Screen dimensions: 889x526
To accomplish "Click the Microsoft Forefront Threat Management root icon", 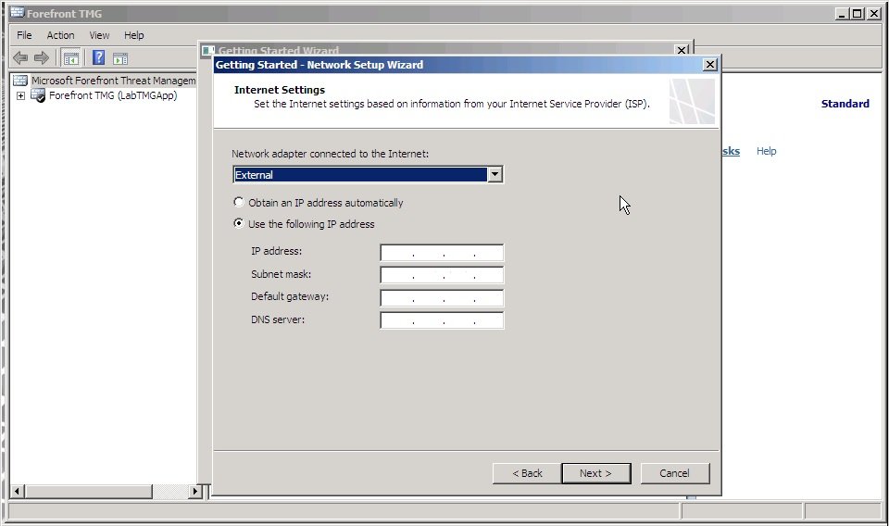I will click(20, 81).
